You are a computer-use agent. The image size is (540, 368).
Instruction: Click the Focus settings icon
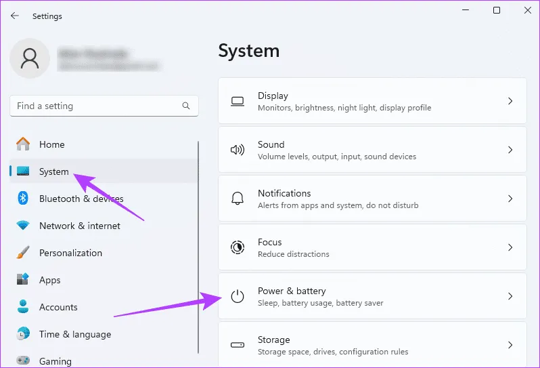[238, 247]
